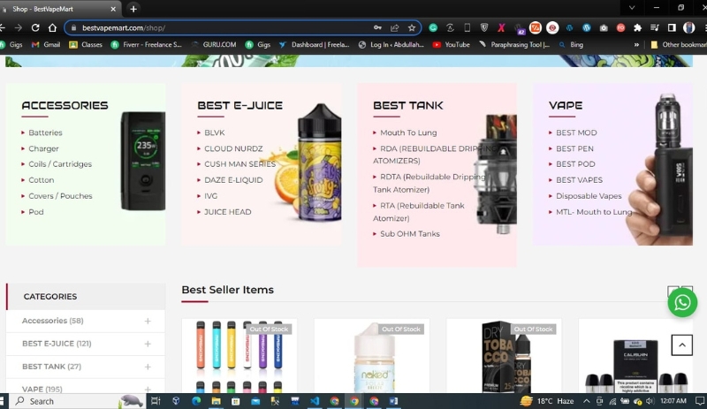This screenshot has width=707, height=409.
Task: Expand the BEST TANK (27) category
Action: [x=148, y=367]
